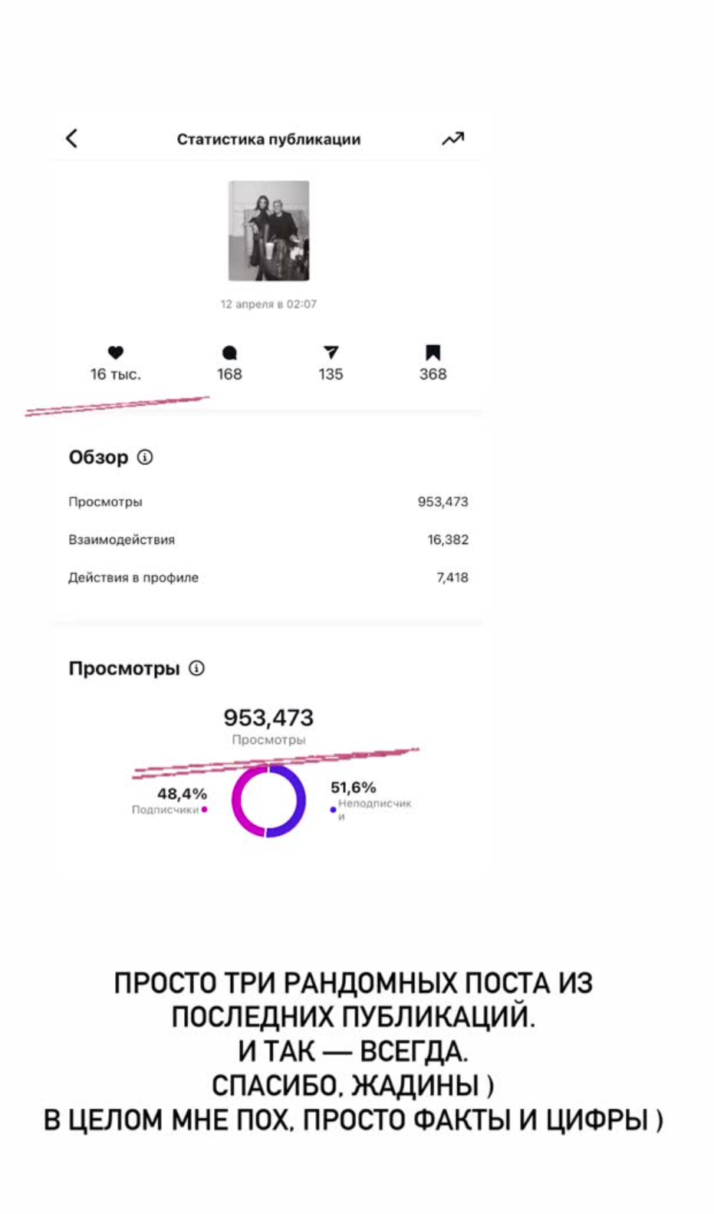The height and width of the screenshot is (1214, 714).
Task: Tap the comments bubble icon
Action: 229,353
